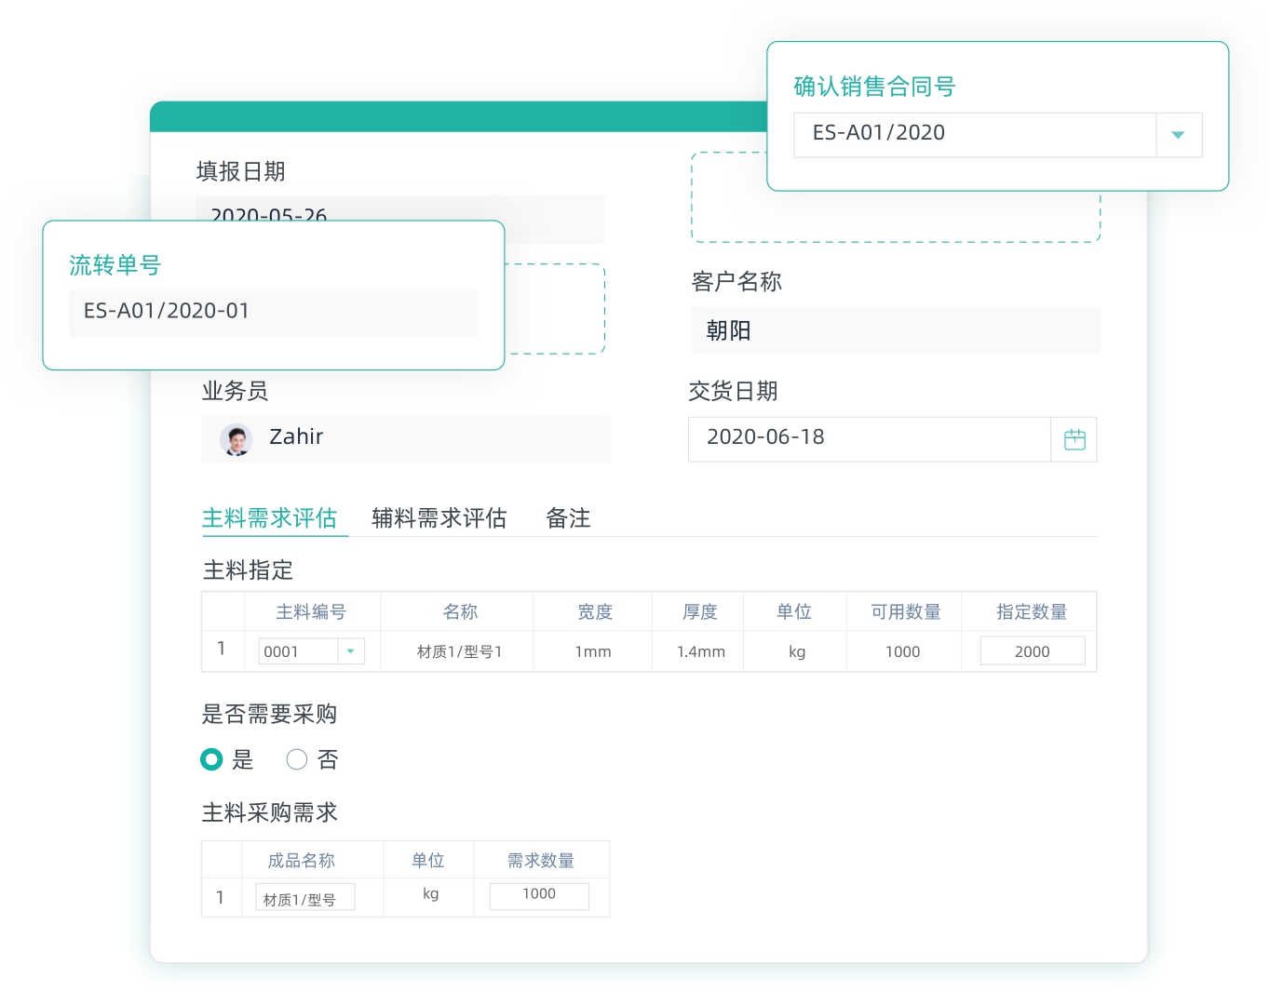The image size is (1270, 992).
Task: Expand the sales contract number dropdown
Action: coord(1178,135)
